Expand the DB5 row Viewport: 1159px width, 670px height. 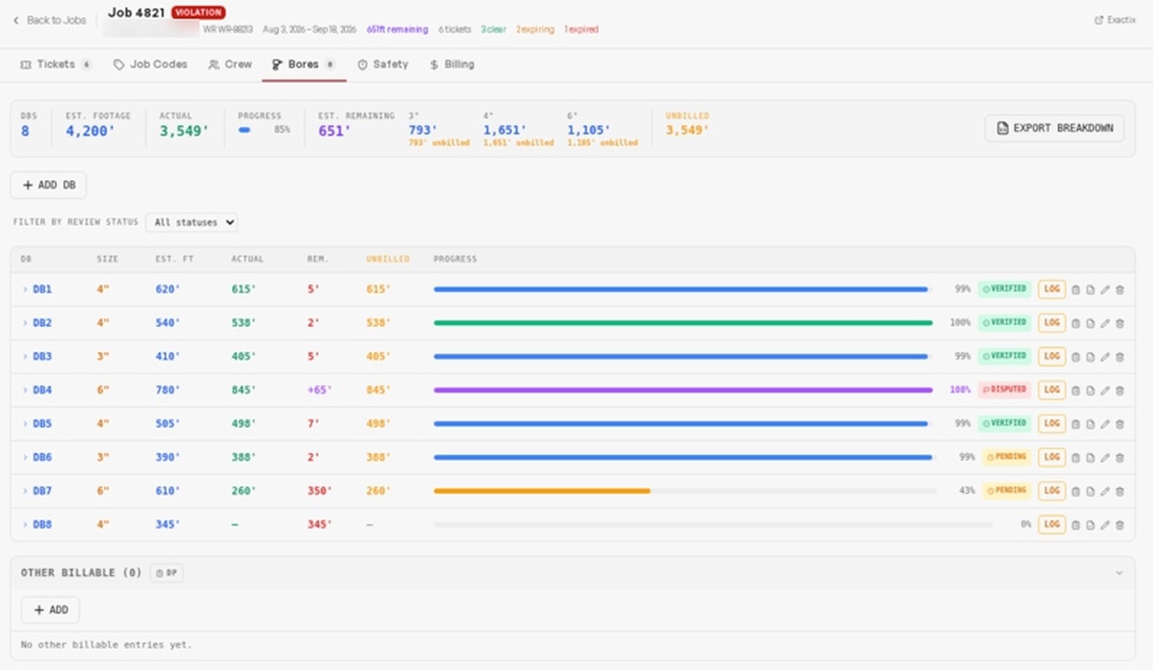pos(25,424)
